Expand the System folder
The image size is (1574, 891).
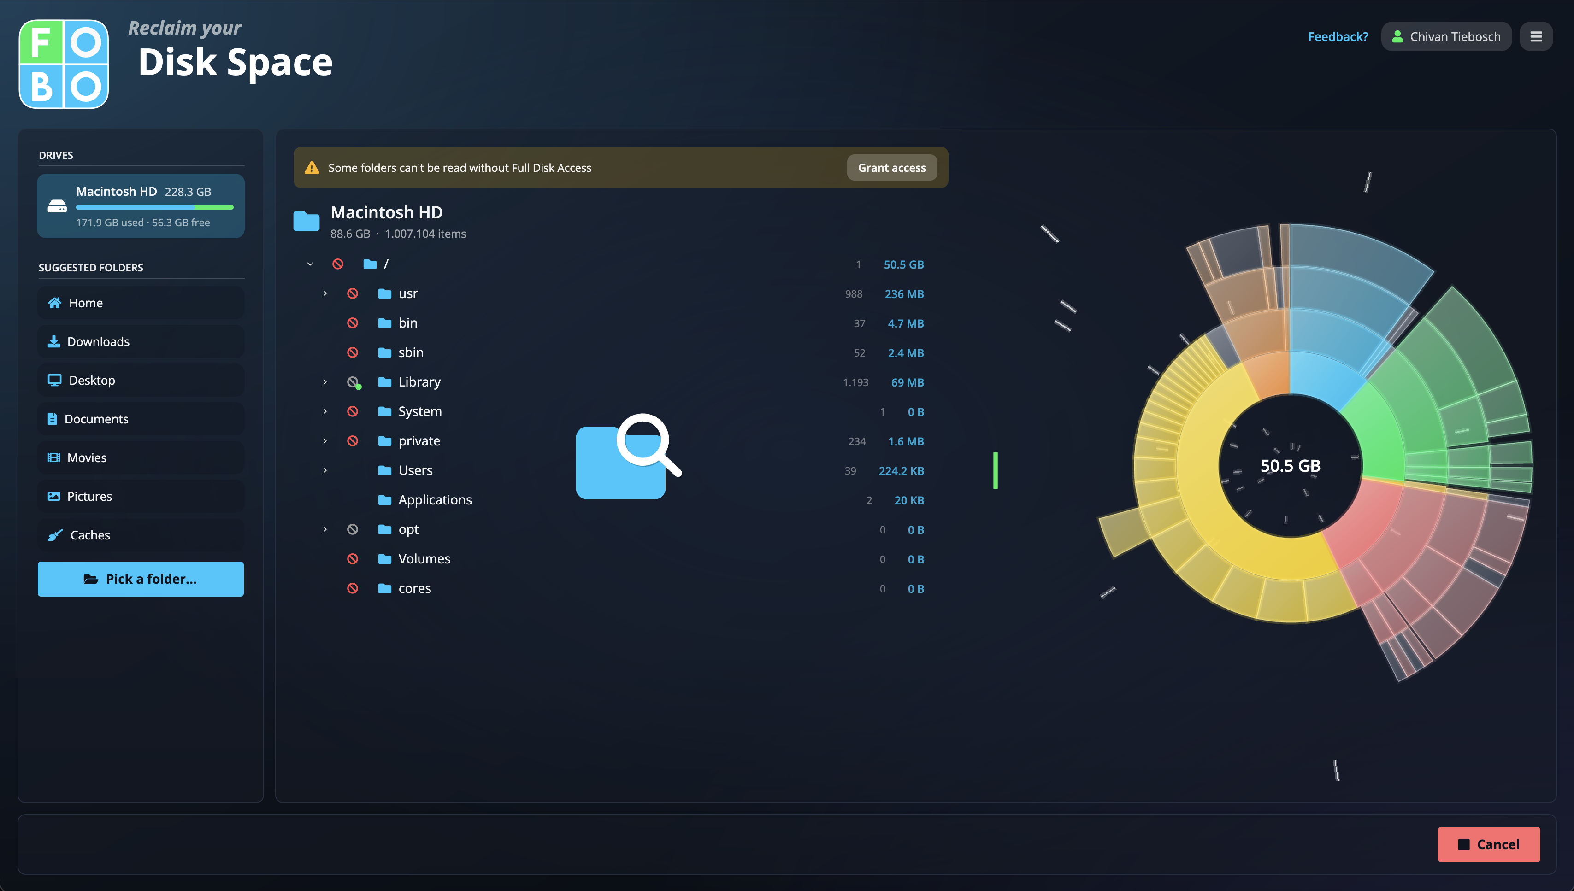325,412
